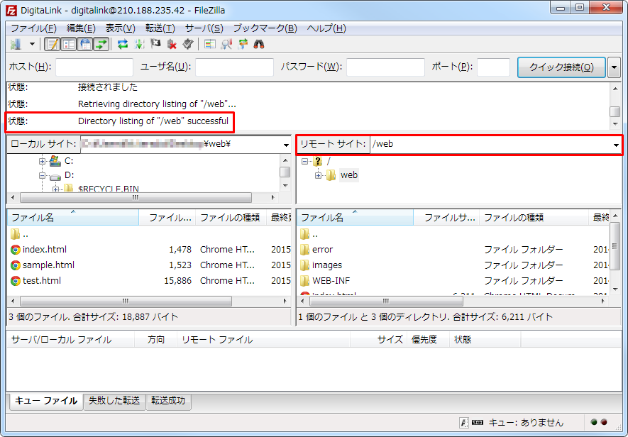Open quick connect history dropdown

point(614,67)
